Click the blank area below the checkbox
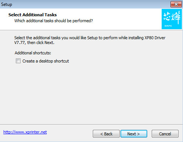This screenshot has width=183, height=142. (x=91, y=94)
